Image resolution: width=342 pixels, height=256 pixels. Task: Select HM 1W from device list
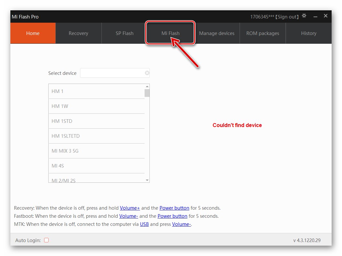(x=97, y=106)
